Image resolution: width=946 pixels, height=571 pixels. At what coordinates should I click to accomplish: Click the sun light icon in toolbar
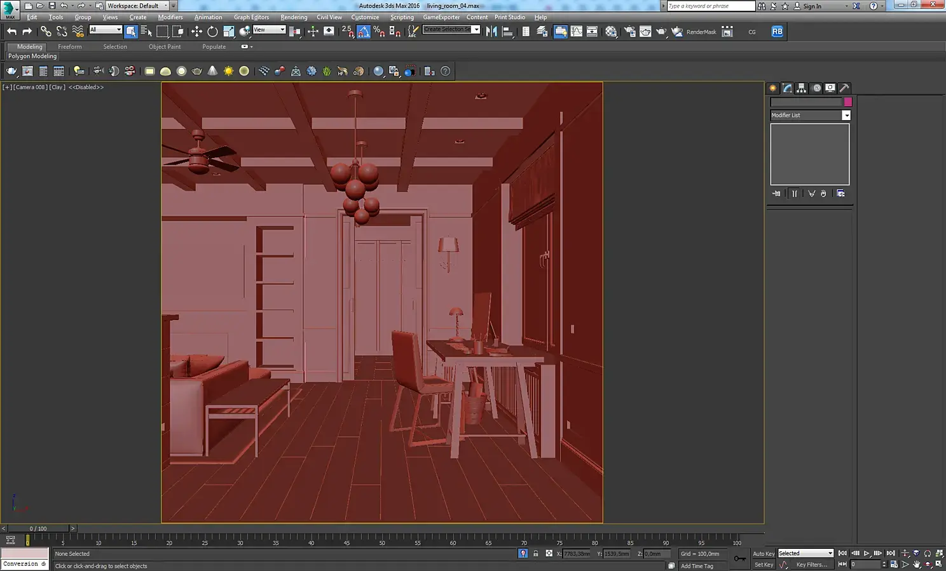coord(228,71)
